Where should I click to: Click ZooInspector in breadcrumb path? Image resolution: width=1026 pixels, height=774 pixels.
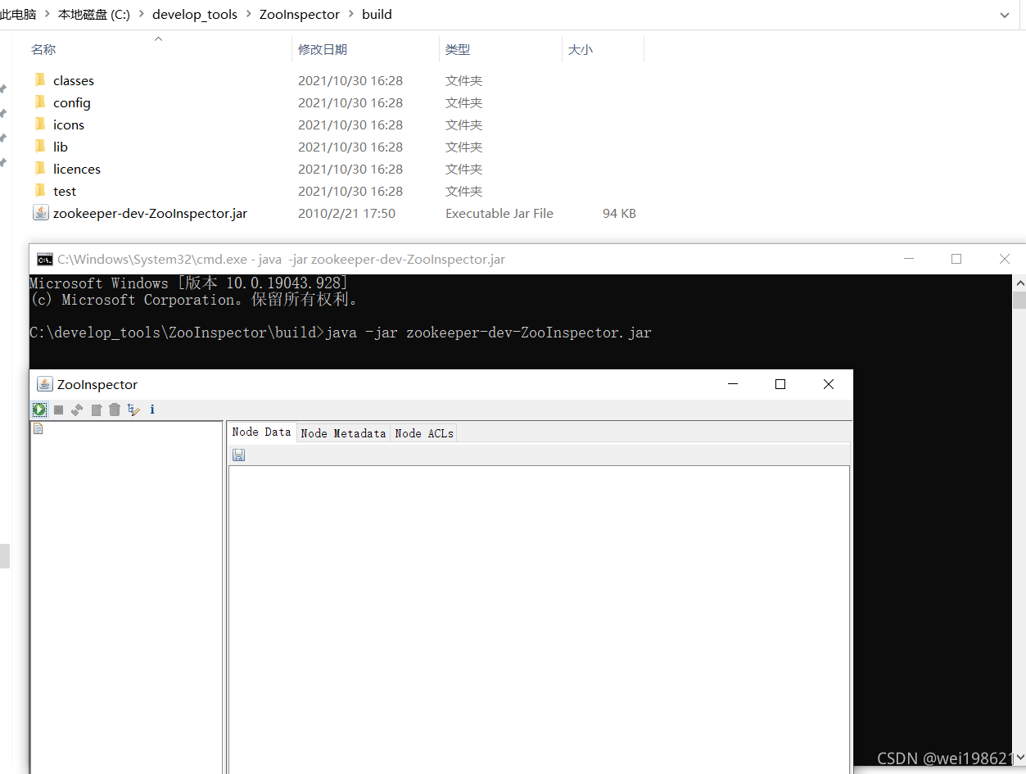point(300,15)
